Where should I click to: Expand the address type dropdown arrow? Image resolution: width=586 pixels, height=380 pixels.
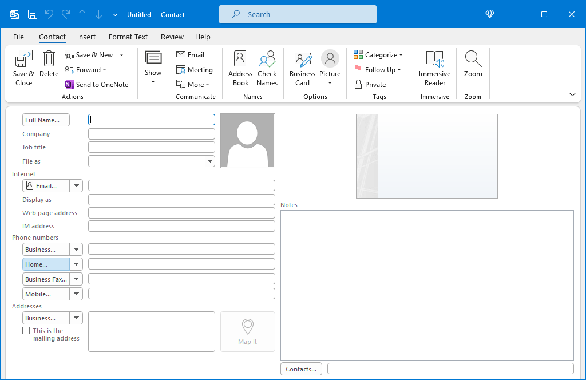point(76,318)
